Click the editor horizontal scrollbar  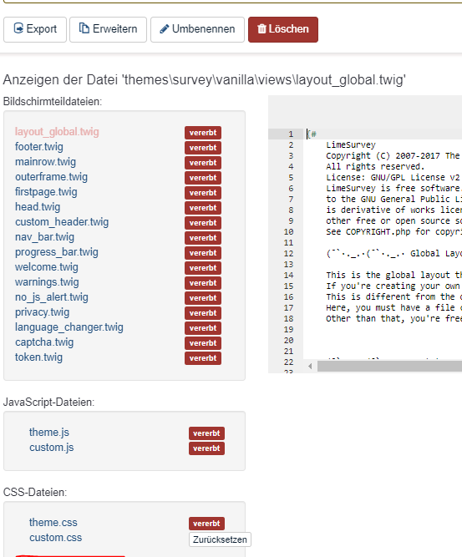389,367
